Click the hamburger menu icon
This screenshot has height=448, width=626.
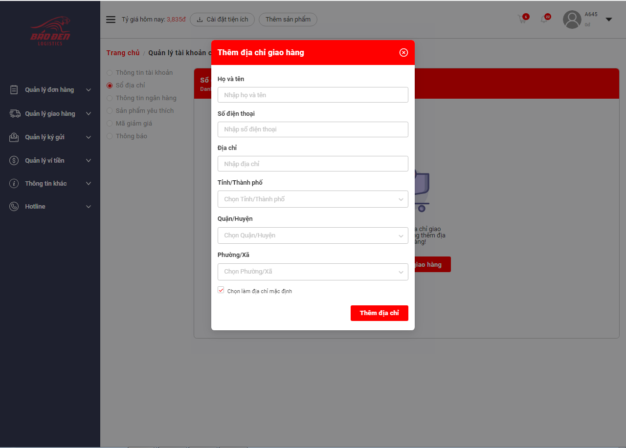point(111,20)
